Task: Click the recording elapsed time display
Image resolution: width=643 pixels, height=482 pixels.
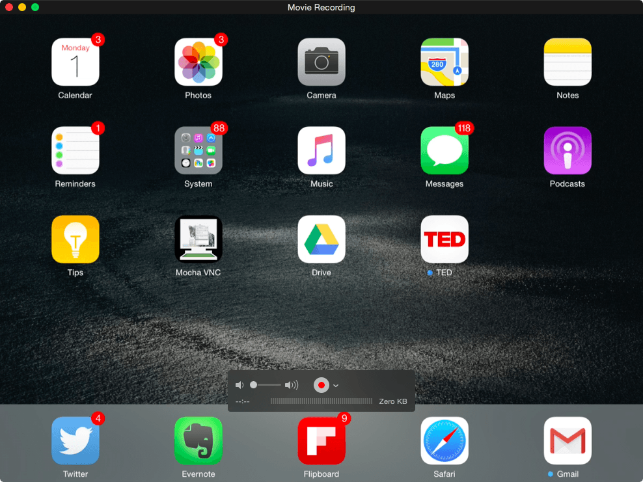Action: tap(243, 402)
